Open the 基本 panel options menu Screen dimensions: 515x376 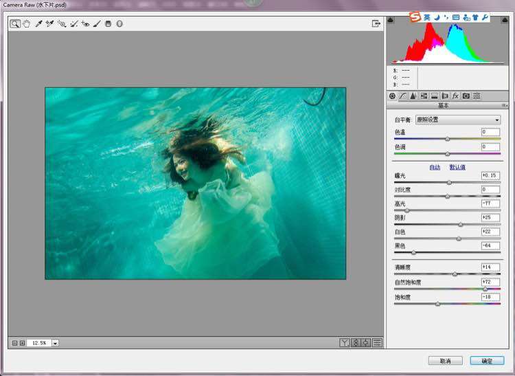[x=504, y=105]
